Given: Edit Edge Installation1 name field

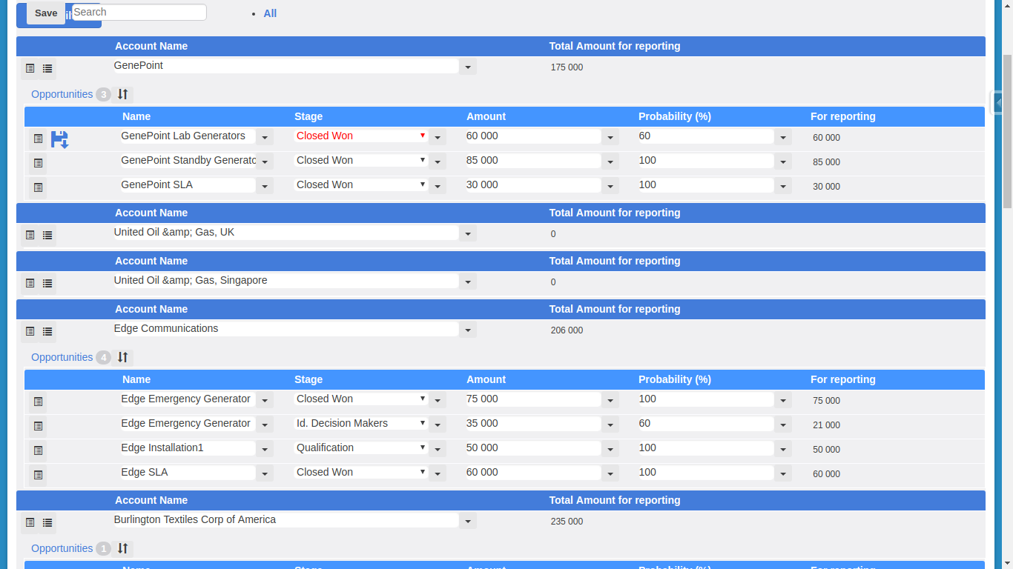Looking at the screenshot, I should click(188, 448).
